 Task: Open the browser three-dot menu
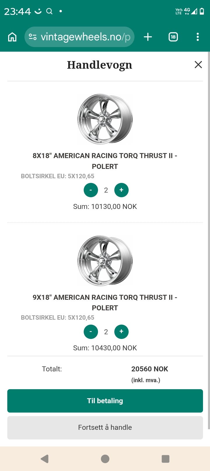pos(198,37)
